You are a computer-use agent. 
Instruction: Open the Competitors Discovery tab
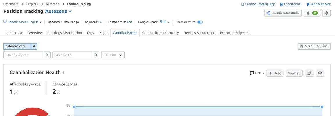point(160,33)
